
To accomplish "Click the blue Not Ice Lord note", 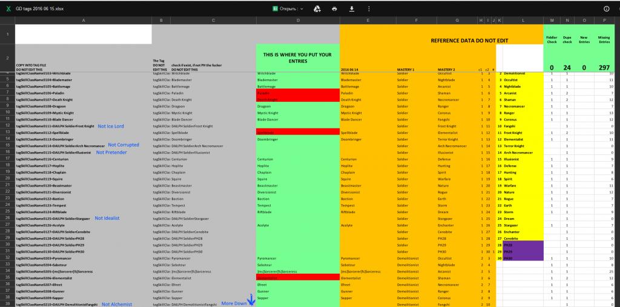I will point(110,126).
